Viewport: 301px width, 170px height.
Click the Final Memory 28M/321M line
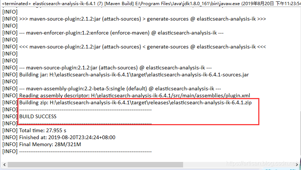[x=50, y=144]
